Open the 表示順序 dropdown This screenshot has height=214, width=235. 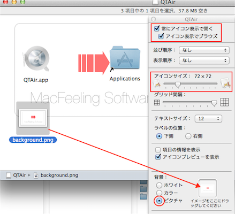point(204,60)
